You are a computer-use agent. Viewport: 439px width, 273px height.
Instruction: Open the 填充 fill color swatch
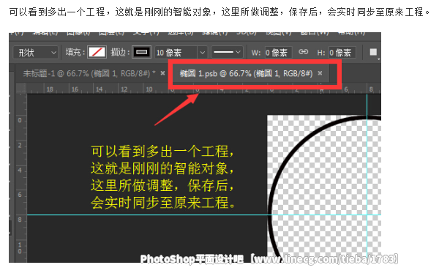point(97,53)
